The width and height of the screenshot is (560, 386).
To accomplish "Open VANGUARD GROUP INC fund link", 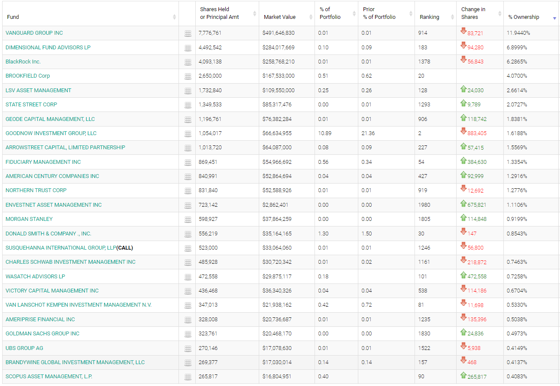I will [x=34, y=33].
